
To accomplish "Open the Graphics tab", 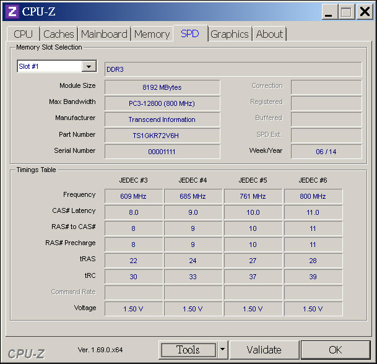I will (230, 34).
